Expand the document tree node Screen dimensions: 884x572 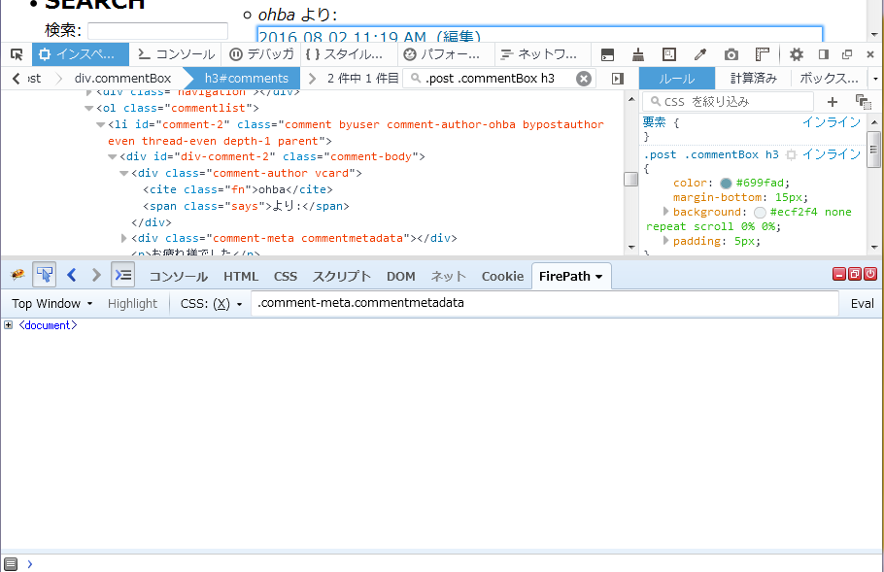9,325
